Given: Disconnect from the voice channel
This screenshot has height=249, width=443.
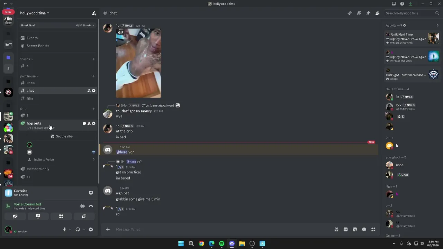Looking at the screenshot, I should tap(91, 206).
